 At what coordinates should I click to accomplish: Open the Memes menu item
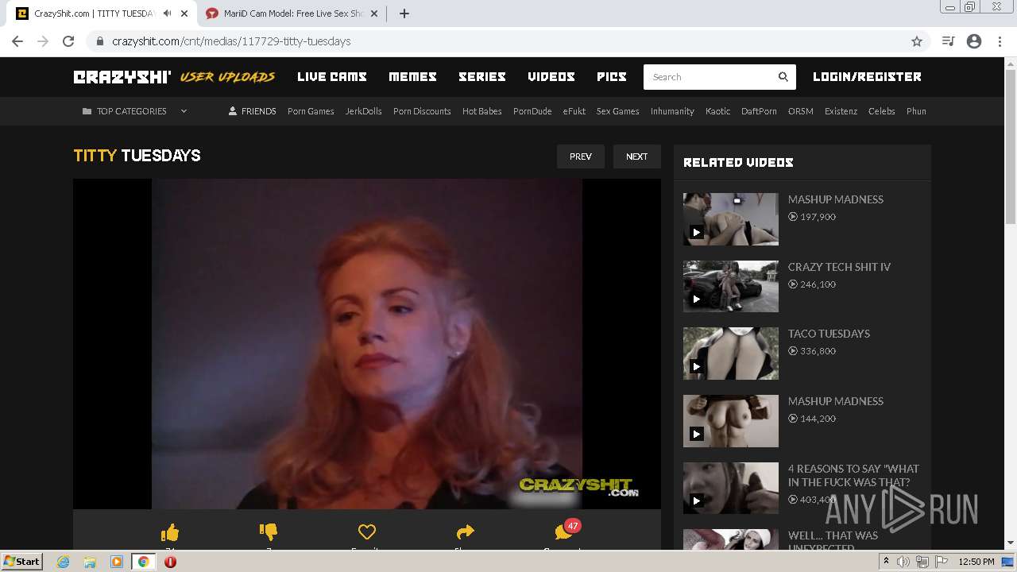412,77
